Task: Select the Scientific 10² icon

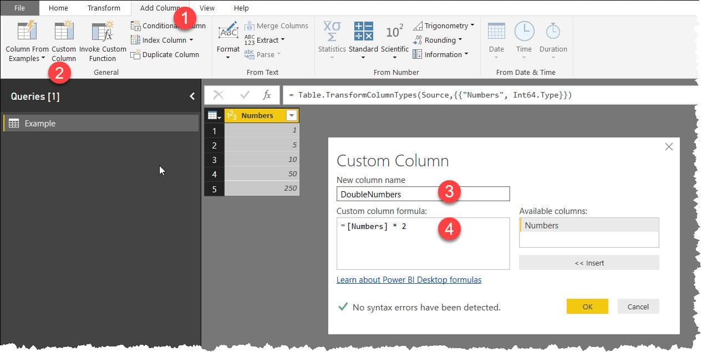Action: click(x=394, y=32)
